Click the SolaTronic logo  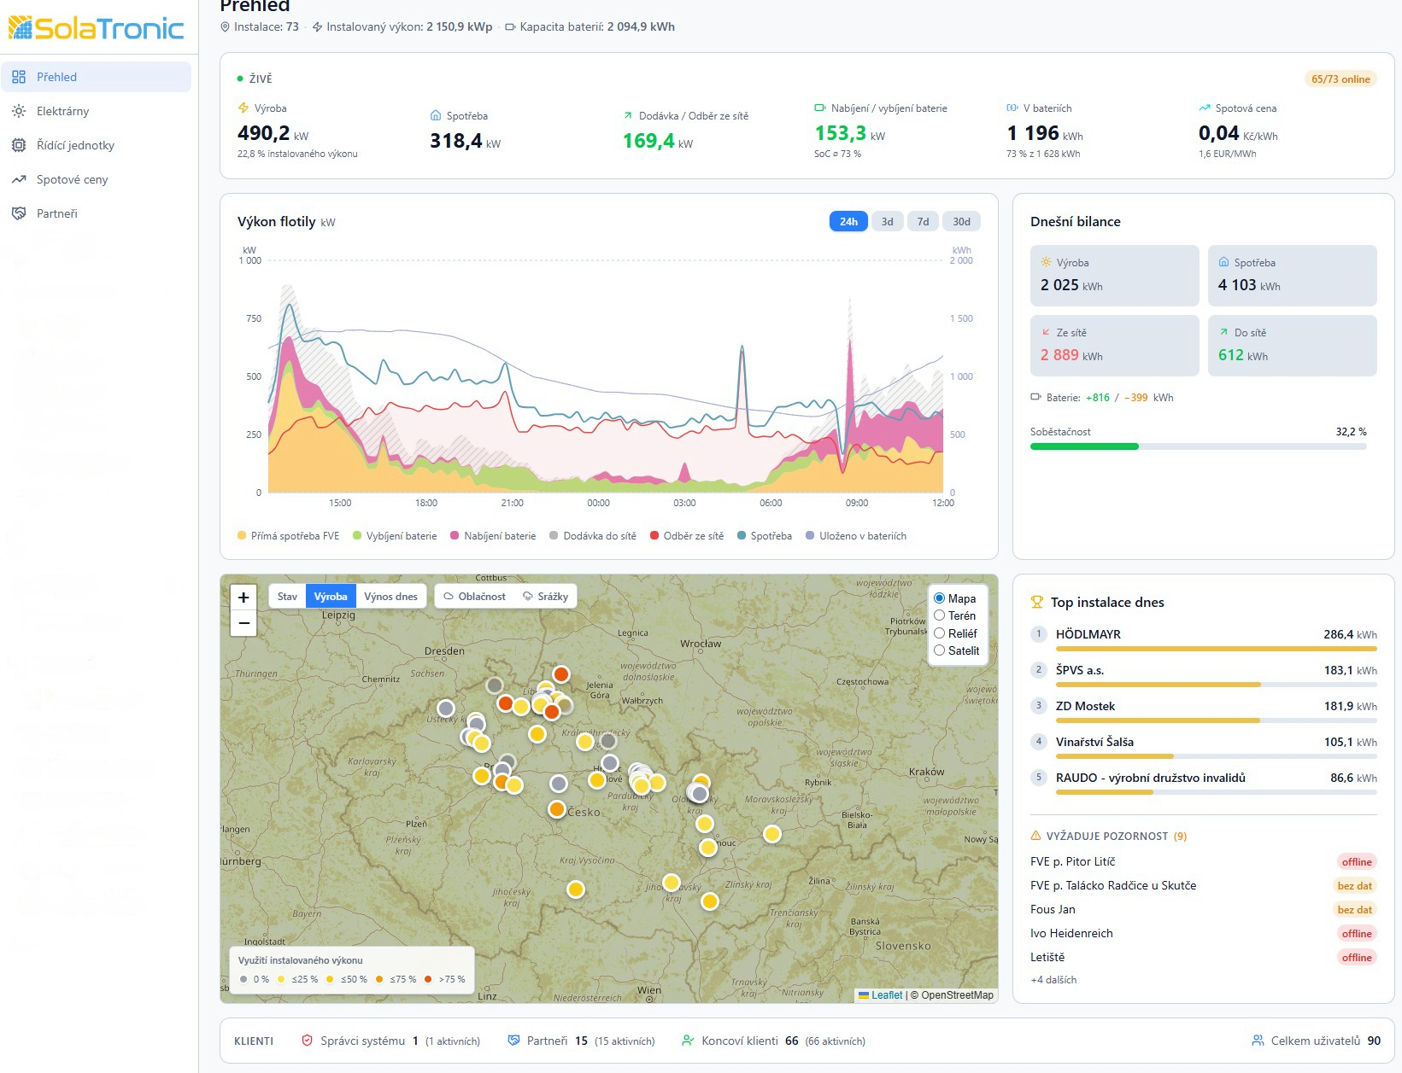click(x=97, y=28)
